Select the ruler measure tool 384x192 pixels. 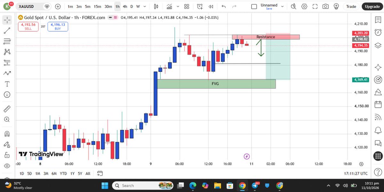tap(7, 109)
